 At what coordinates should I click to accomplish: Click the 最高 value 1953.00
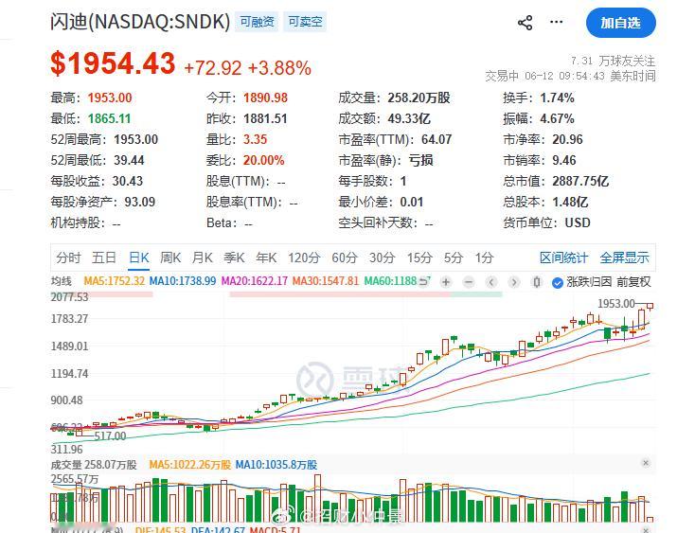(110, 98)
